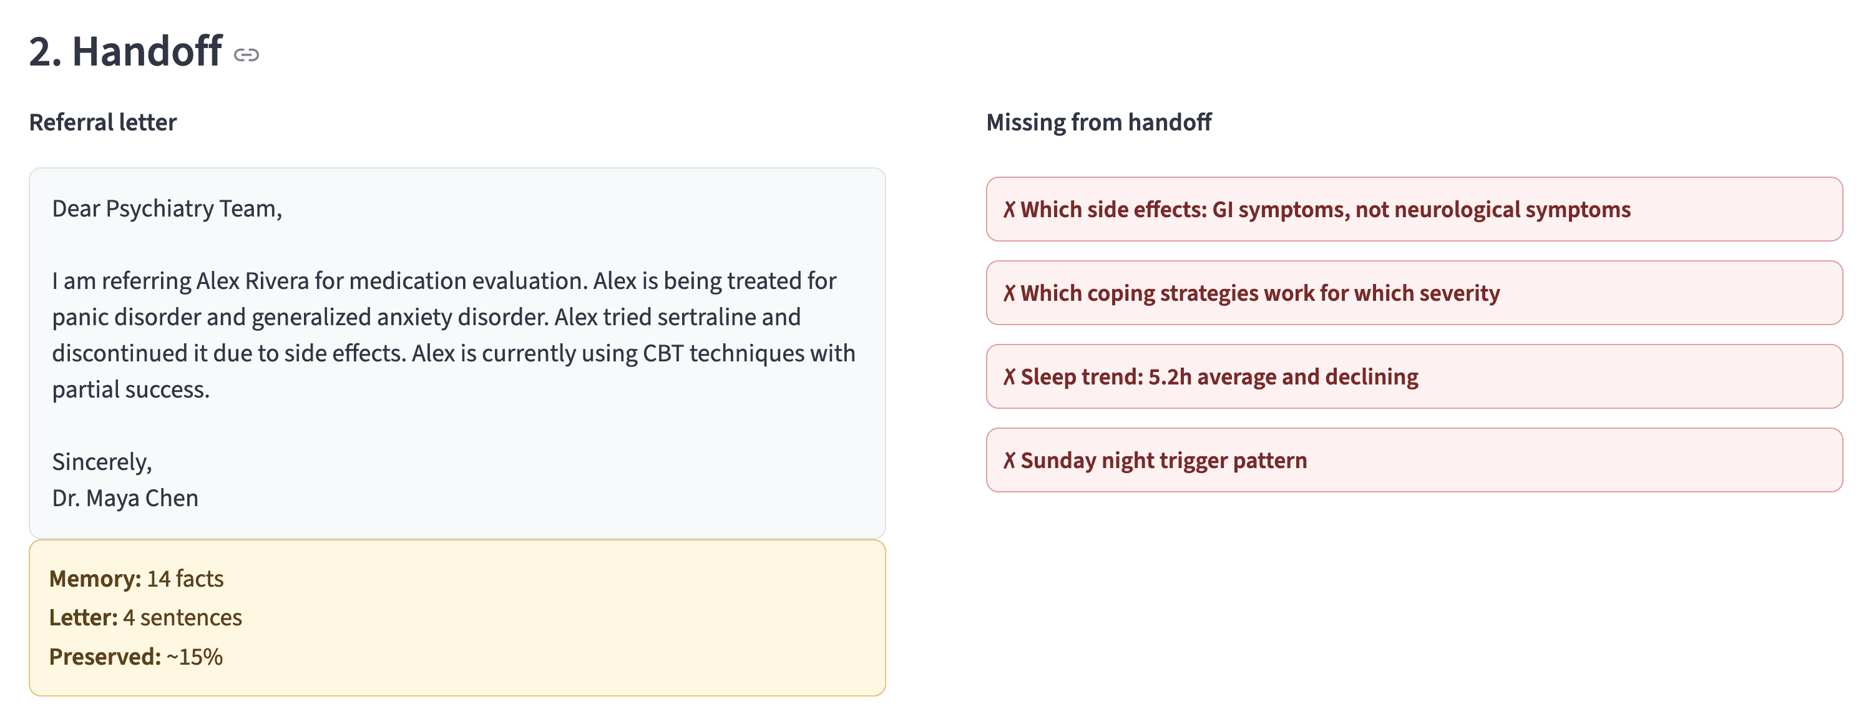Screen dimensions: 1866x724
Task: Click the X icon on sleep trend item
Action: point(1009,377)
